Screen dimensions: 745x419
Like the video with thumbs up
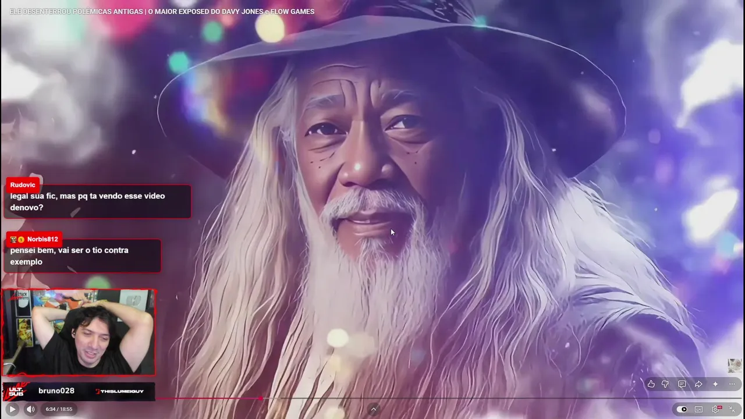pyautogui.click(x=651, y=384)
